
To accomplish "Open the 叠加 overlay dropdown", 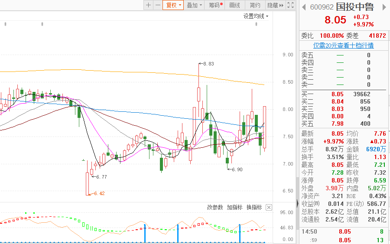I will point(194,5).
